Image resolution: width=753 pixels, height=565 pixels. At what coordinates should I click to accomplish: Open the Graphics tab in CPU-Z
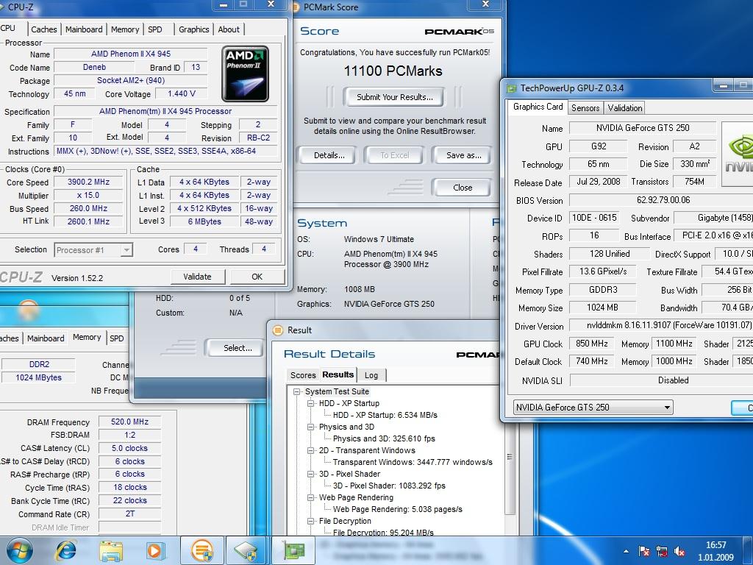tap(194, 29)
